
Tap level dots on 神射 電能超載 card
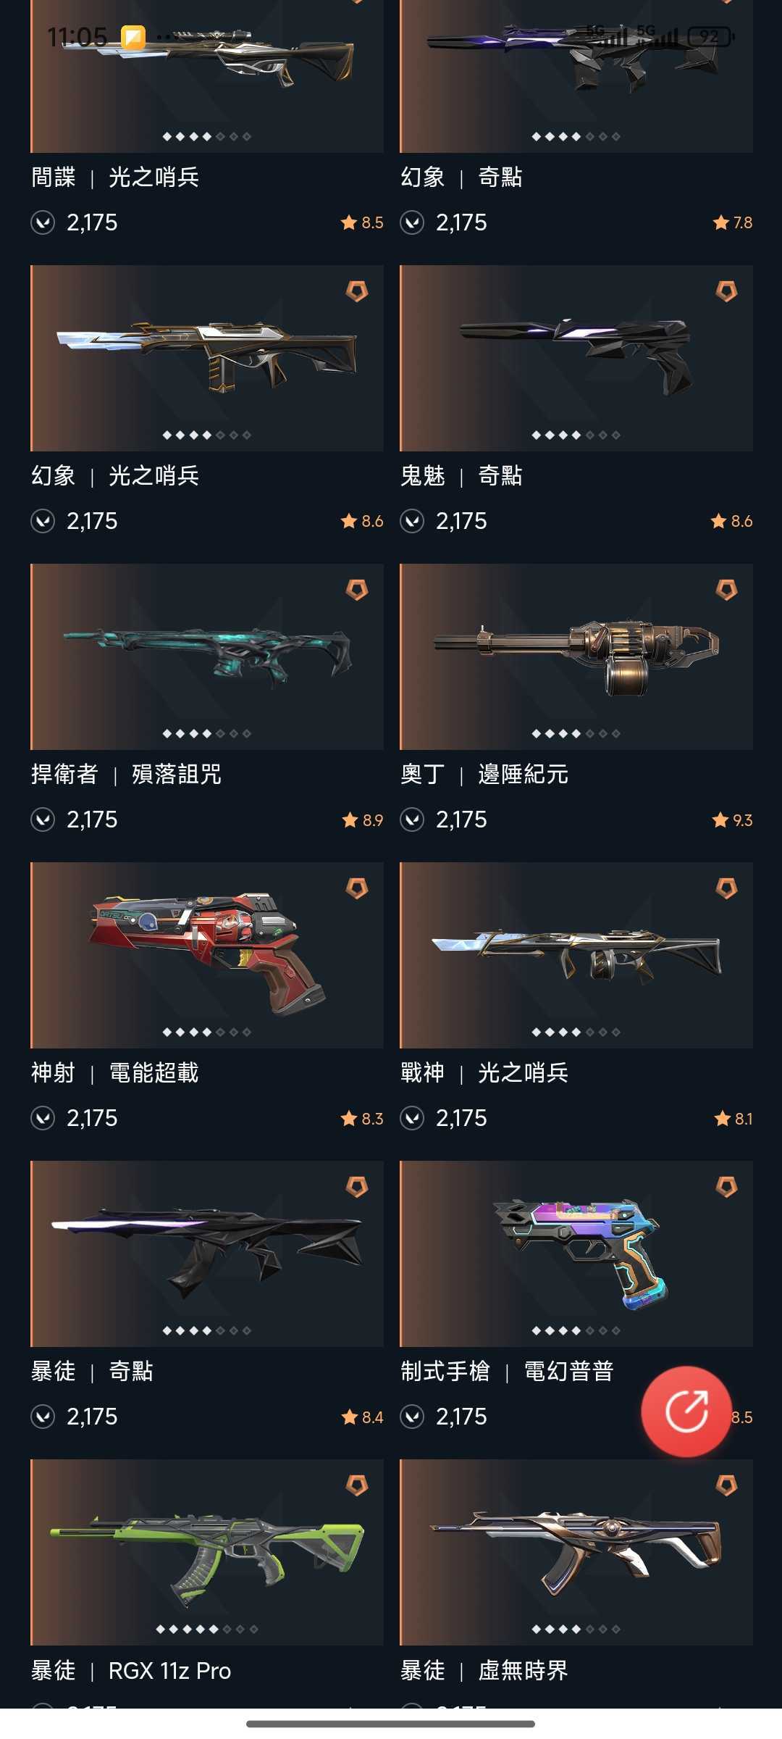(x=207, y=1032)
